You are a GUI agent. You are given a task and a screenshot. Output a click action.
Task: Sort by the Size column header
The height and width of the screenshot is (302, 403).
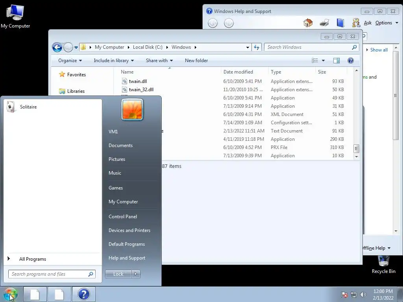[331, 72]
